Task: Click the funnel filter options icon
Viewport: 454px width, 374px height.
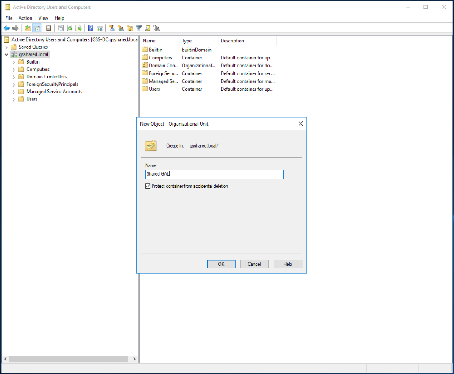Action: pos(139,28)
